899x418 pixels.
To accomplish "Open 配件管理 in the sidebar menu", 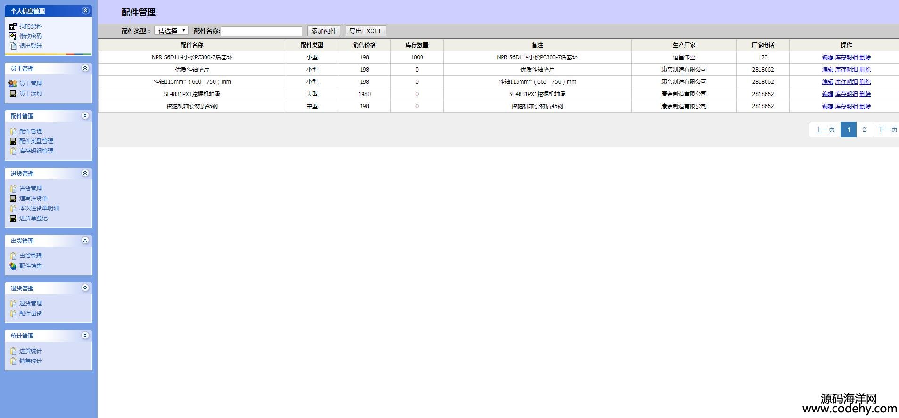I will 31,131.
